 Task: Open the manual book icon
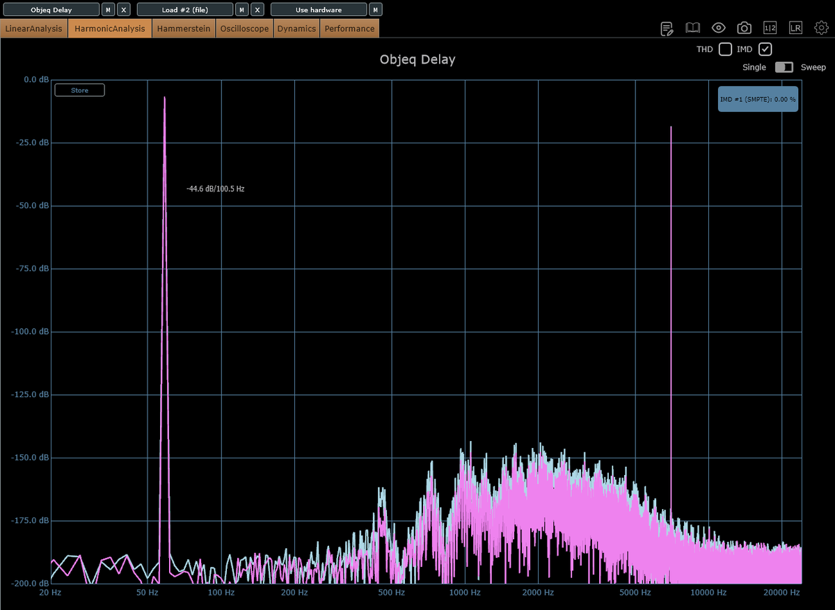tap(692, 29)
